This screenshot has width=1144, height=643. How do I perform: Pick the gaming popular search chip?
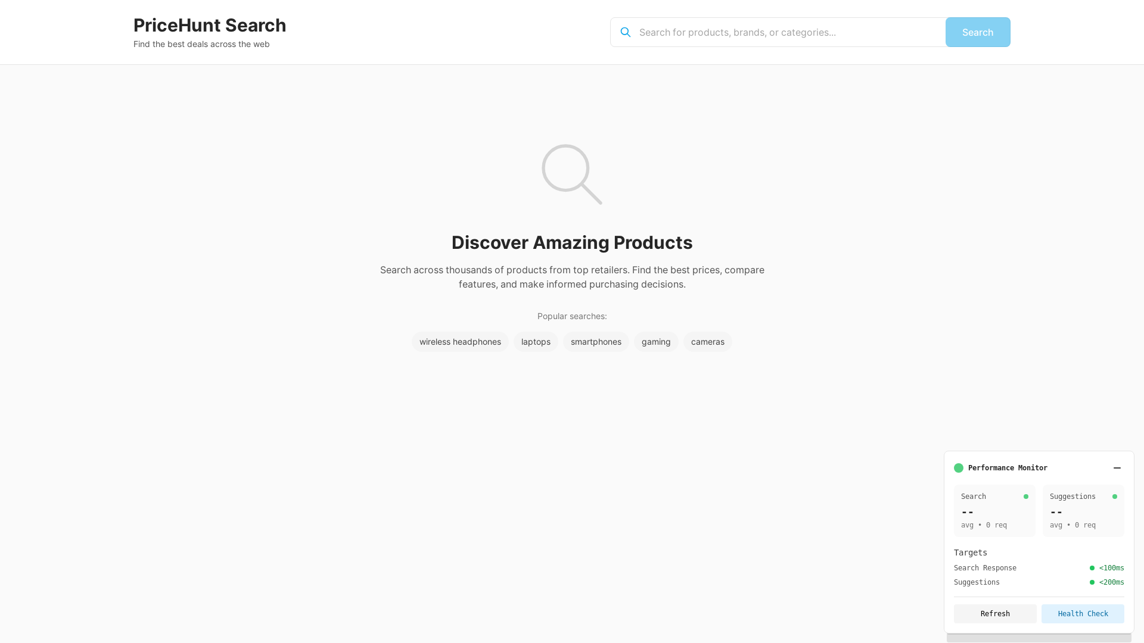coord(656,342)
